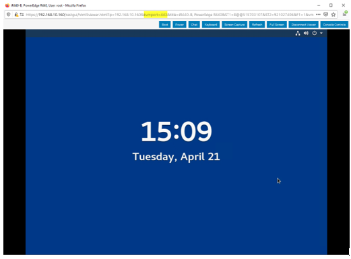Click the lock warning site info icon
Image resolution: width=351 pixels, height=259 pixels.
tap(16, 14)
